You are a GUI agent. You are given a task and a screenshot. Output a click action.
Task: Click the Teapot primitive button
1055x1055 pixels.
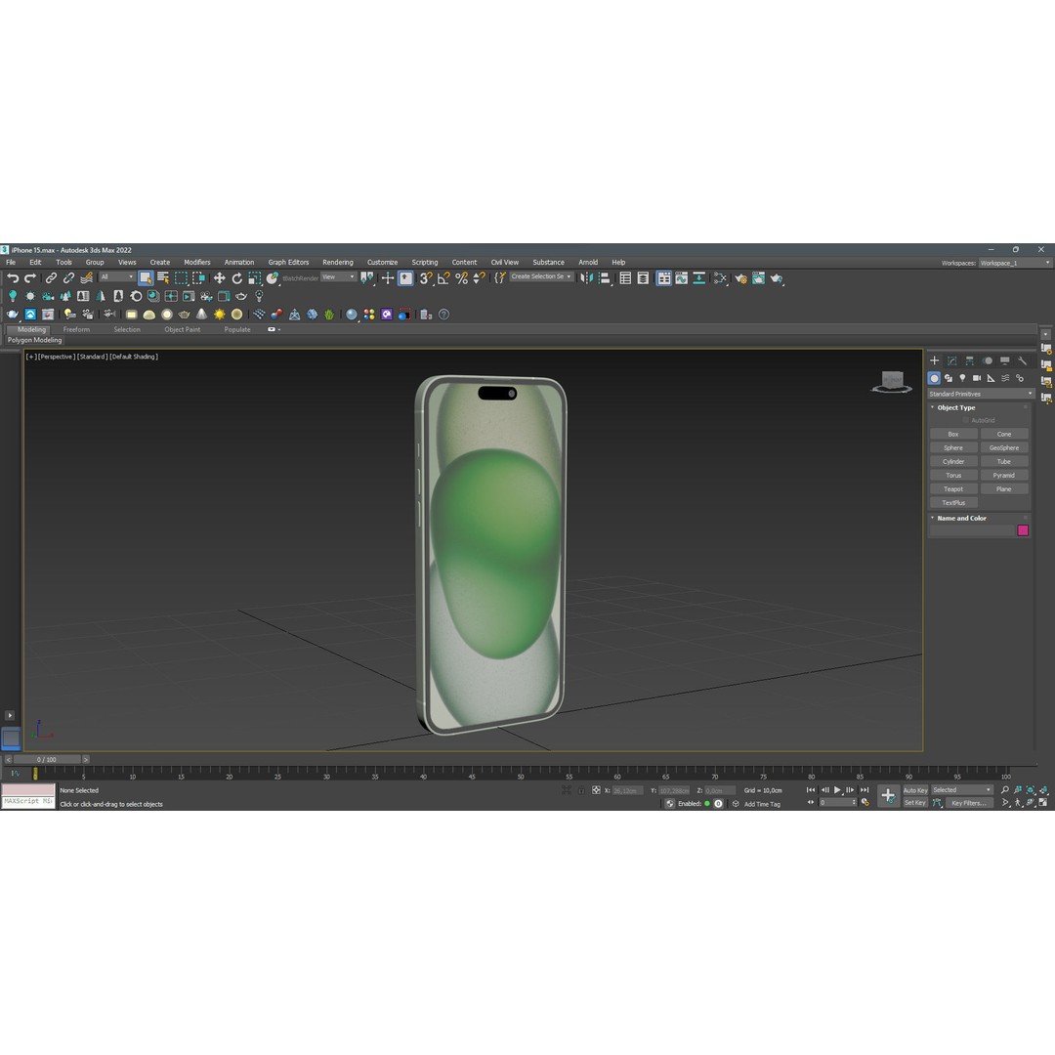pyautogui.click(x=953, y=488)
